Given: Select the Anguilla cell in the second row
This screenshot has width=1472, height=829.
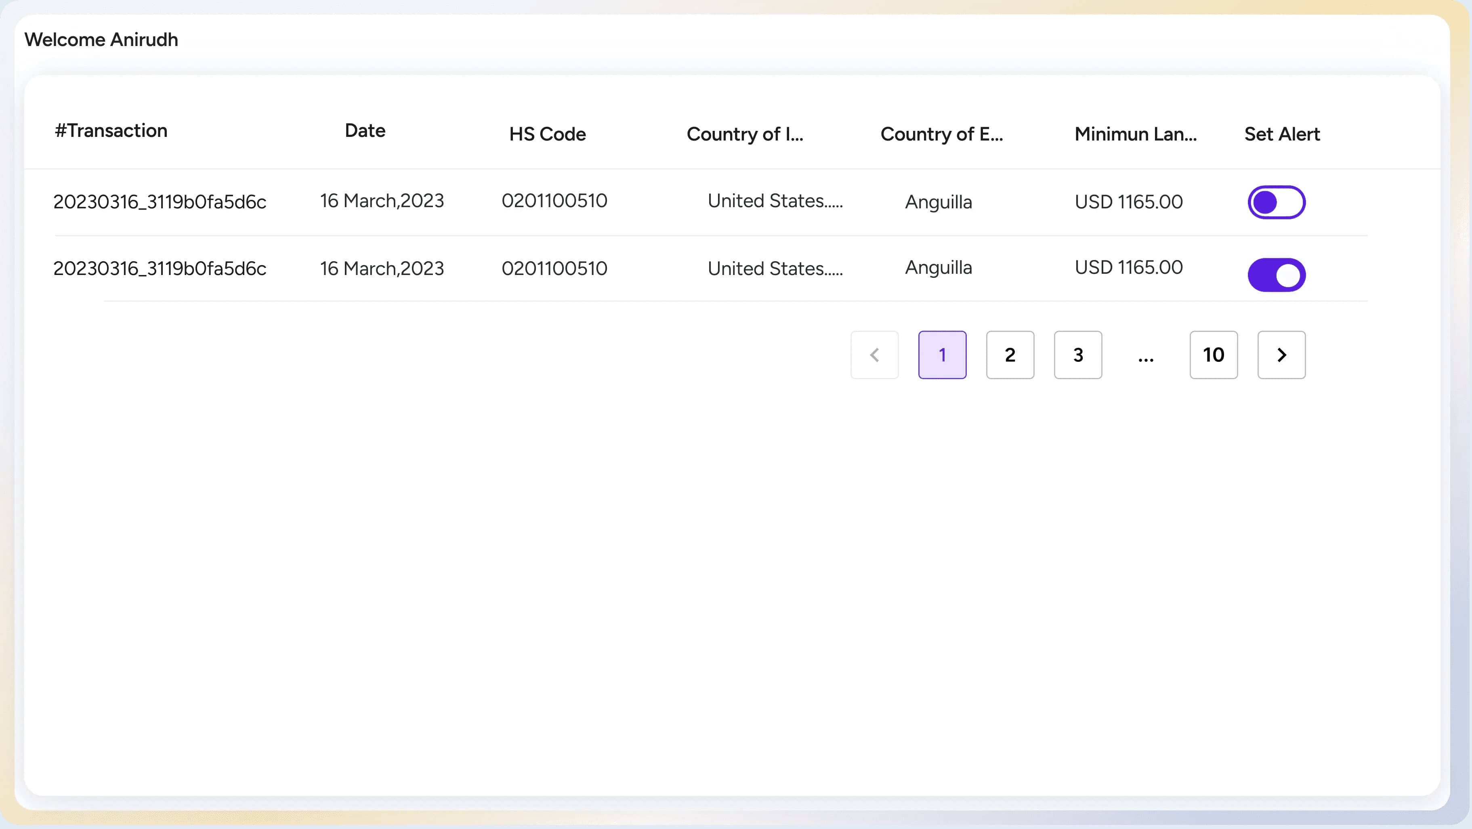Looking at the screenshot, I should 938,268.
